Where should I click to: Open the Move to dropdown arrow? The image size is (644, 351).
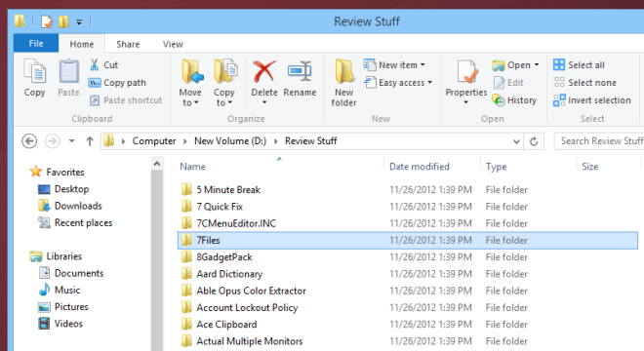196,102
